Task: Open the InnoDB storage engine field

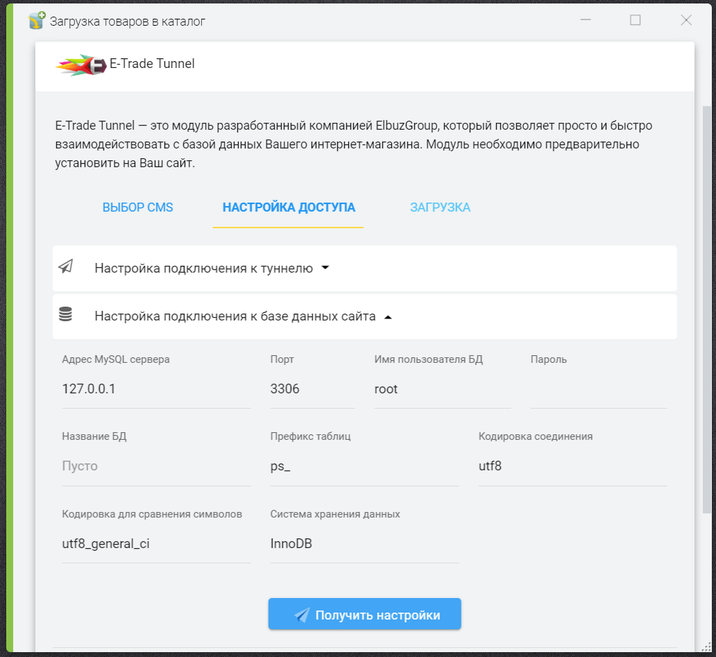Action: pyautogui.click(x=364, y=544)
